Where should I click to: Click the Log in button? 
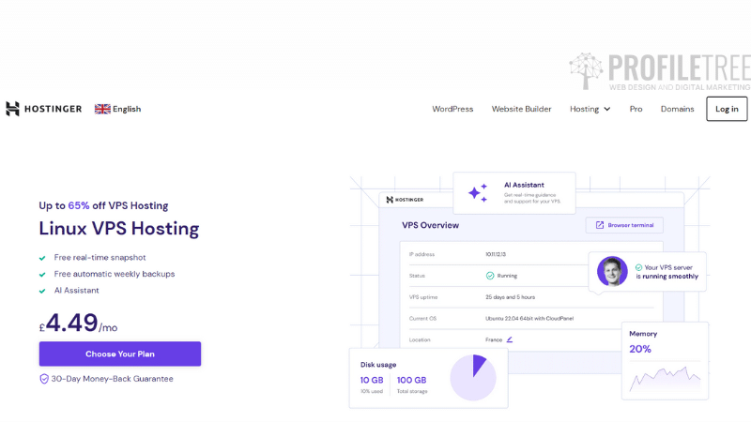point(727,109)
